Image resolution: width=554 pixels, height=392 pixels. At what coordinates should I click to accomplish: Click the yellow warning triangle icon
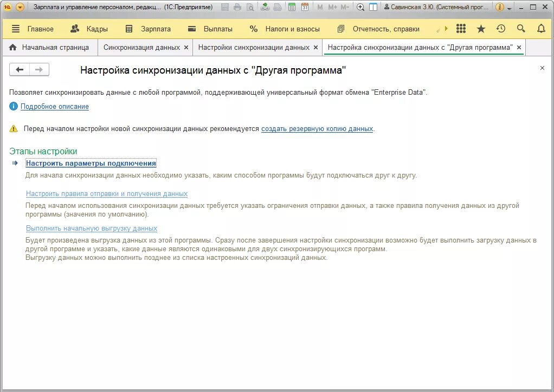tap(14, 129)
